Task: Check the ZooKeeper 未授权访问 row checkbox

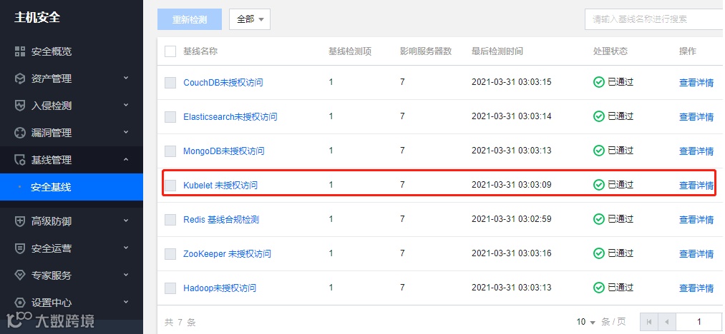Action: point(170,254)
